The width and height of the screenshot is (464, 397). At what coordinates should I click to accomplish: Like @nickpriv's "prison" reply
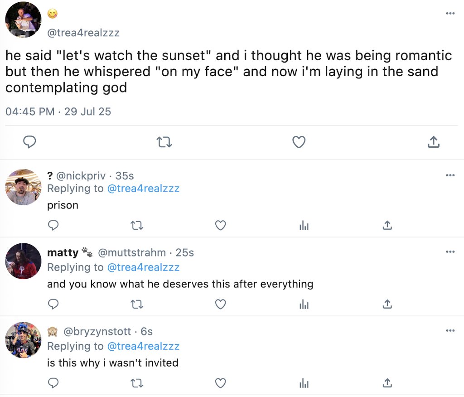(220, 225)
